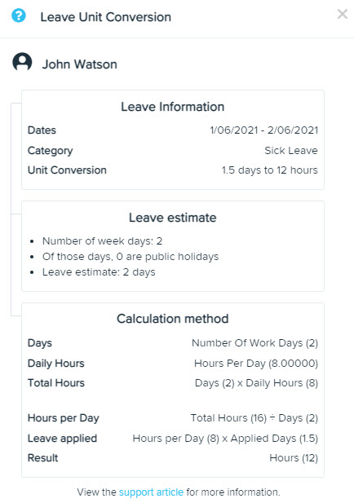Select the John Watson employee name
The height and width of the screenshot is (503, 354).
pos(80,64)
